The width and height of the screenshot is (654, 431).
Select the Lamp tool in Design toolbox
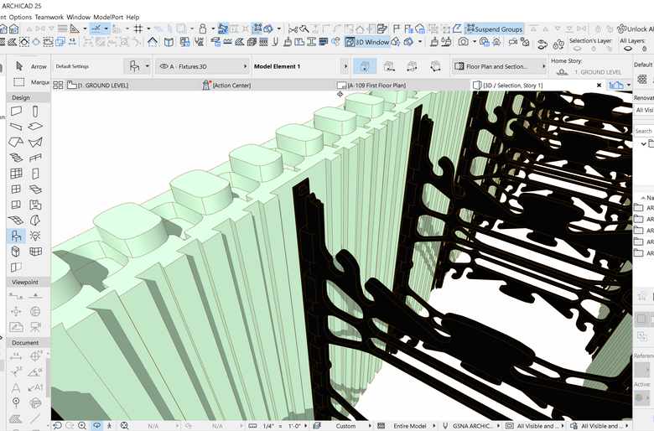[35, 236]
